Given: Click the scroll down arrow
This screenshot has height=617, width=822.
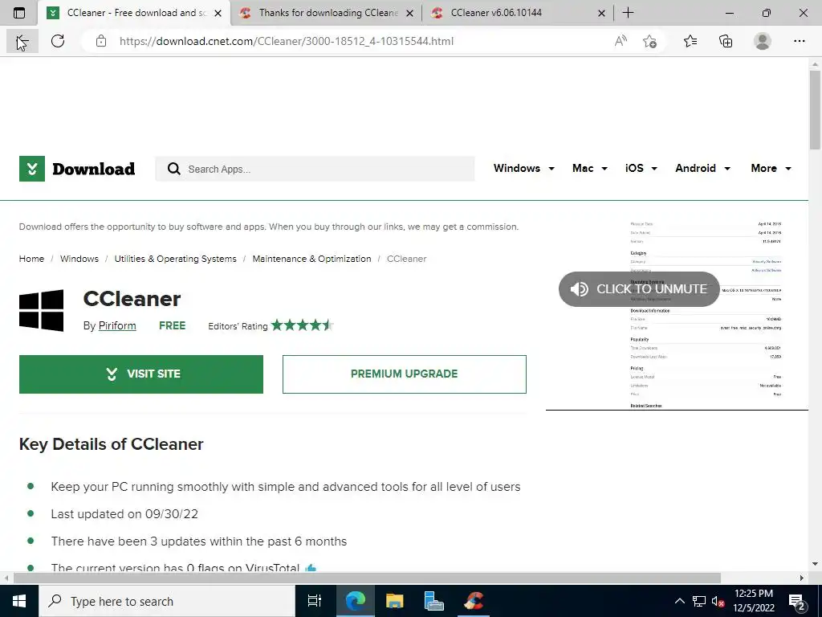Looking at the screenshot, I should [x=815, y=565].
